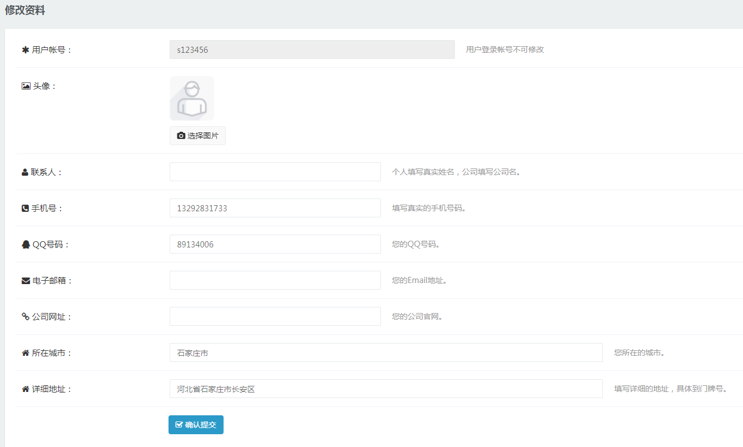Image resolution: width=743 pixels, height=447 pixels.
Task: Click the hint 您的QQ号码。
Action: 416,244
